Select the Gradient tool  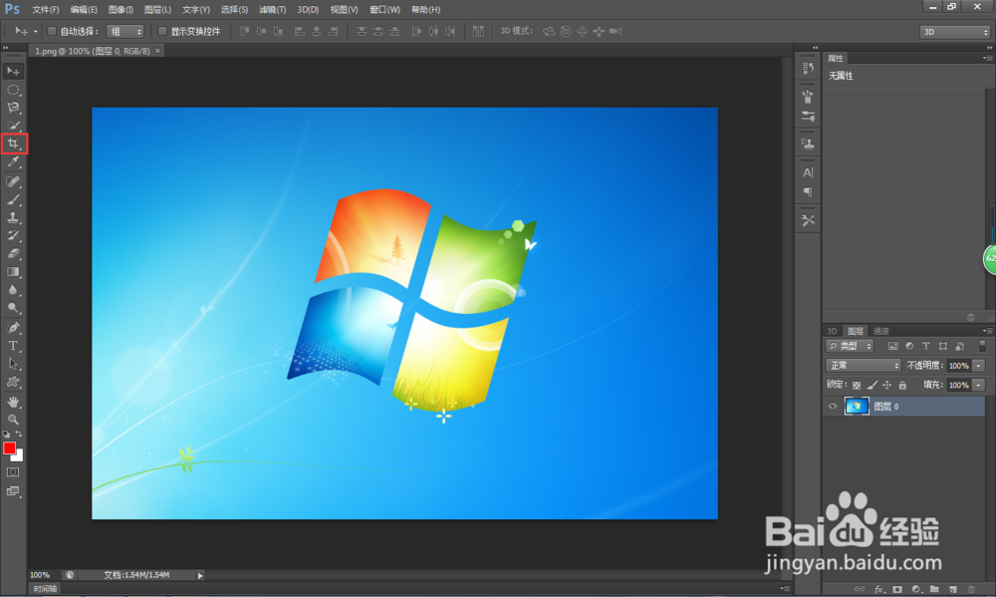pos(13,271)
